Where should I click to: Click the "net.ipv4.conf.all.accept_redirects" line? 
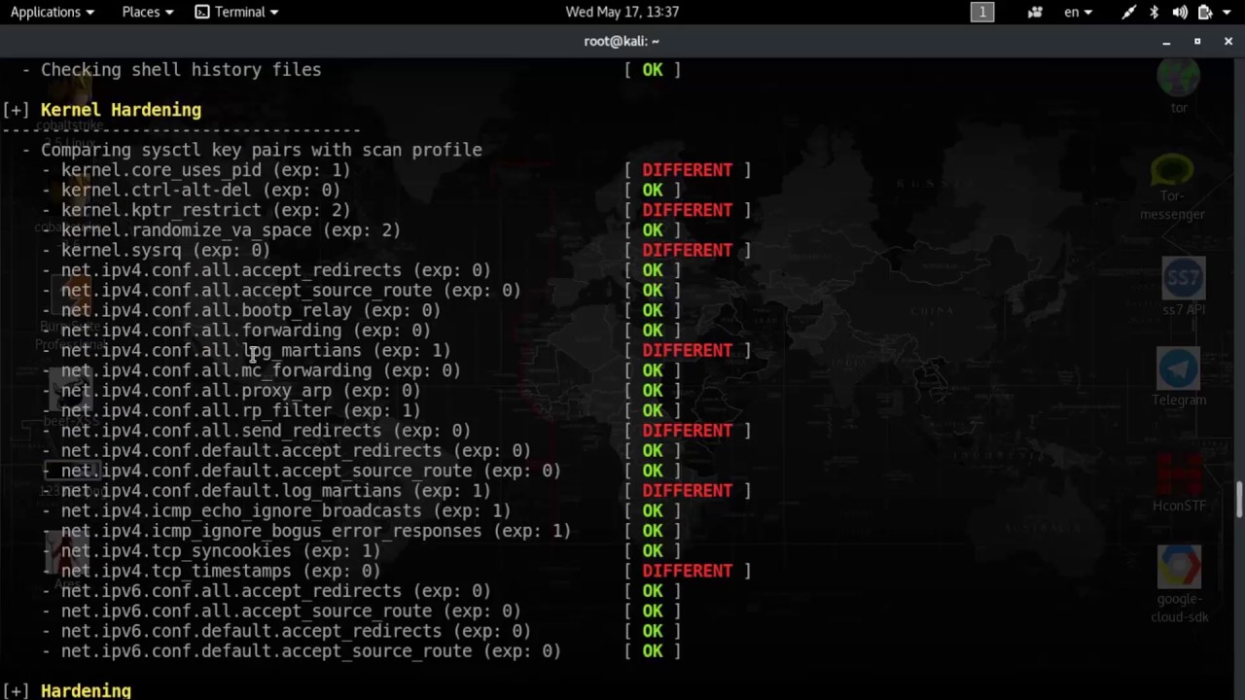(x=276, y=270)
